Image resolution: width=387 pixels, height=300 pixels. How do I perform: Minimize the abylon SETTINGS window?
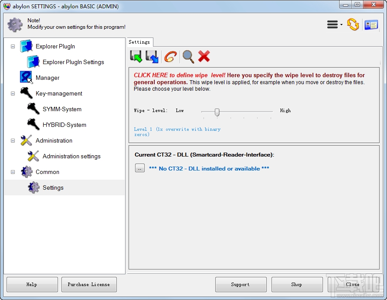click(346, 5)
